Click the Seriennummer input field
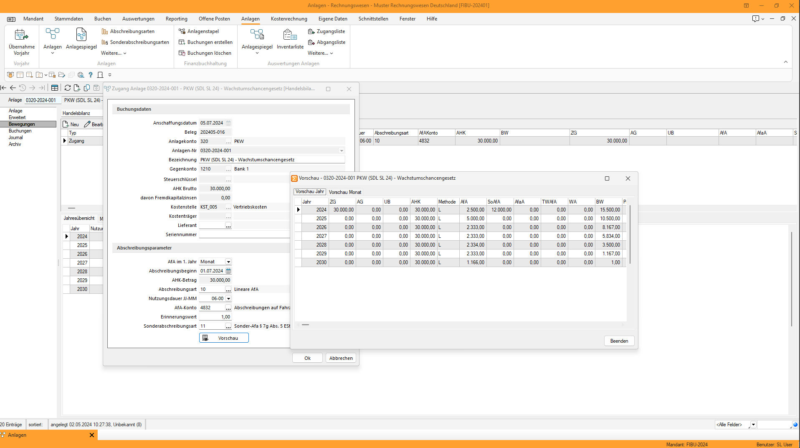 [244, 234]
